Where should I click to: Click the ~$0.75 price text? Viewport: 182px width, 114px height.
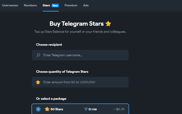[119, 109]
